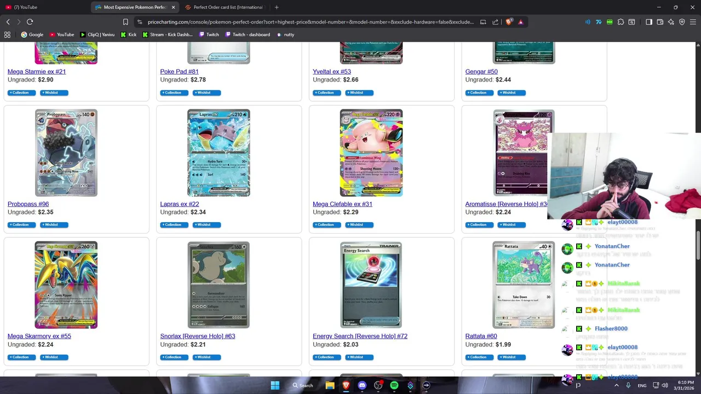Open the Twitch dashboard bookmark
Screen dimensions: 701x394
click(x=247, y=34)
